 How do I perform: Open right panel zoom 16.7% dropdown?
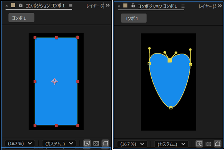point(132,144)
